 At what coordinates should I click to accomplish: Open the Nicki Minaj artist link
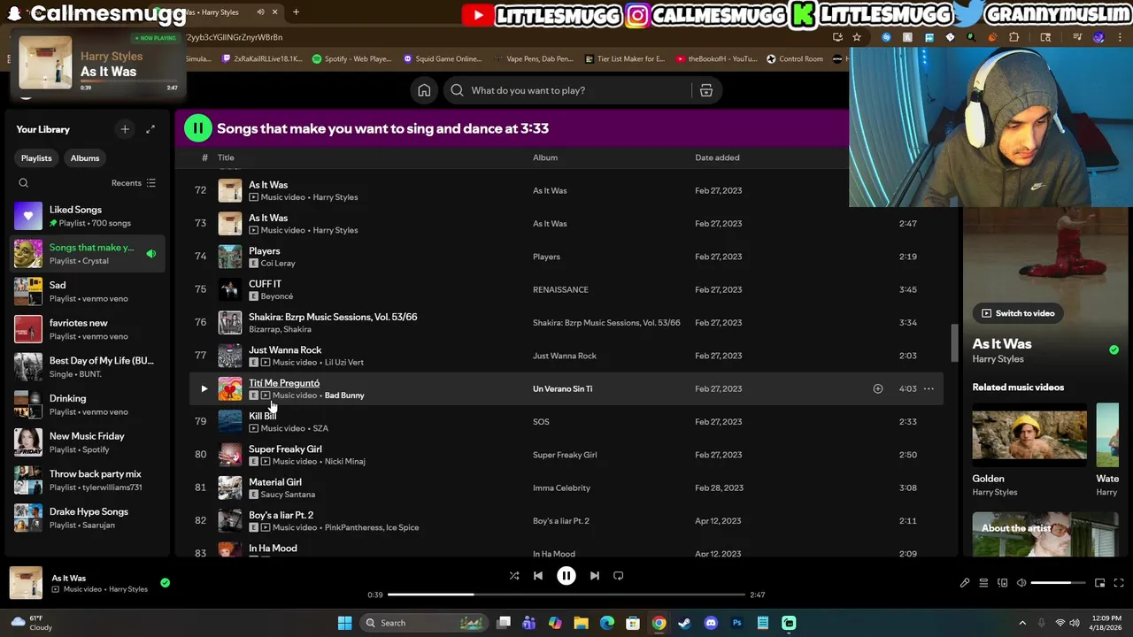pyautogui.click(x=344, y=461)
